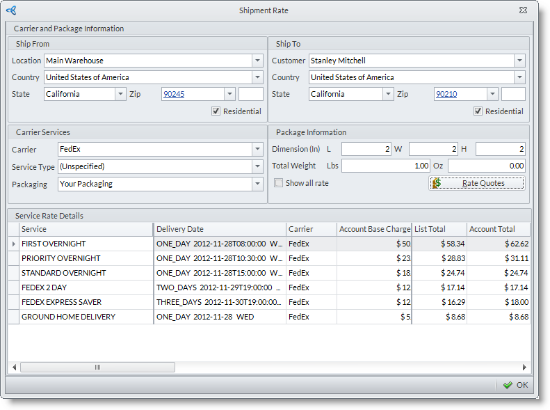
Task: Open the Location dropdown for Main Warehouse
Action: click(257, 61)
